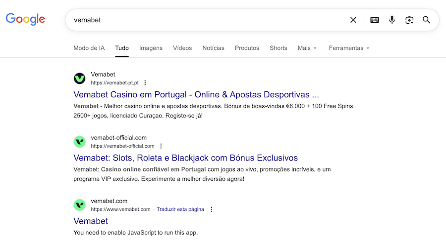
Task: Expand the Ferramentas dropdown
Action: (x=349, y=48)
